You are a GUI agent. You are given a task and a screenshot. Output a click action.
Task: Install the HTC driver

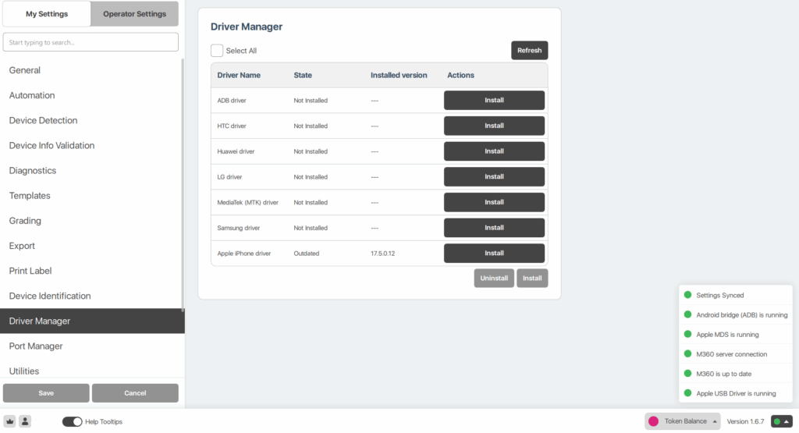[494, 126]
